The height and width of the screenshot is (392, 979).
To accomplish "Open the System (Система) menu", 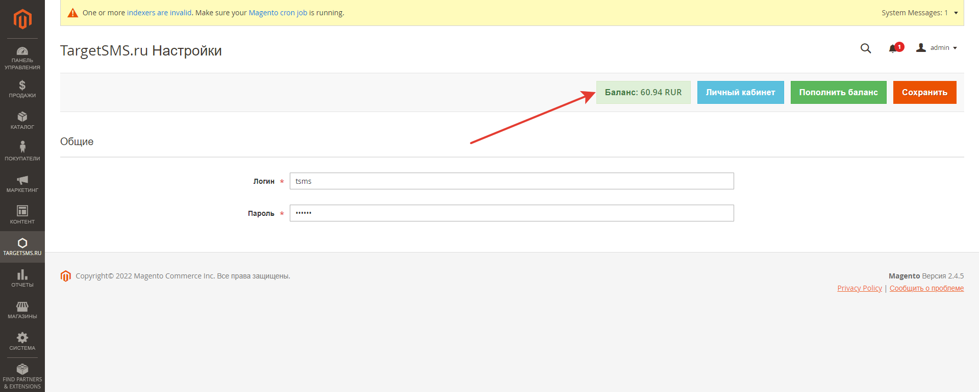I will [22, 342].
